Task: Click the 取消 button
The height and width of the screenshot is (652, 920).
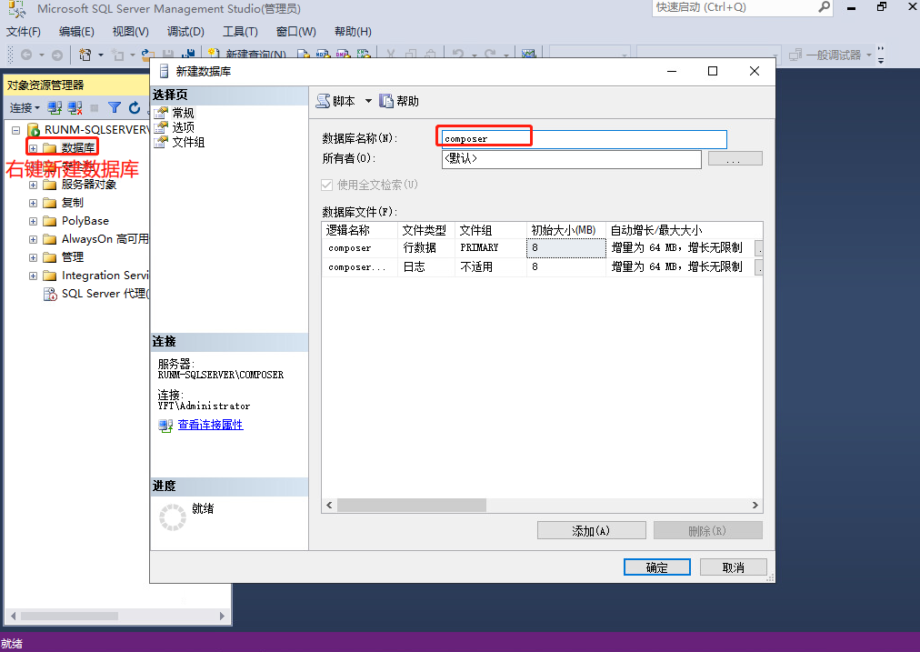Action: 734,567
